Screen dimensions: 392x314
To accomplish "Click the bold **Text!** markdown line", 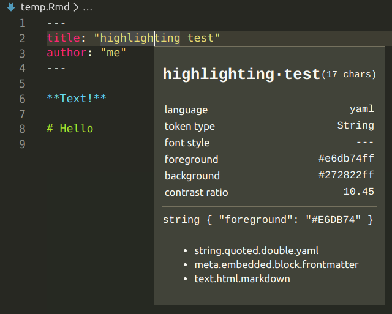I will pyautogui.click(x=77, y=99).
